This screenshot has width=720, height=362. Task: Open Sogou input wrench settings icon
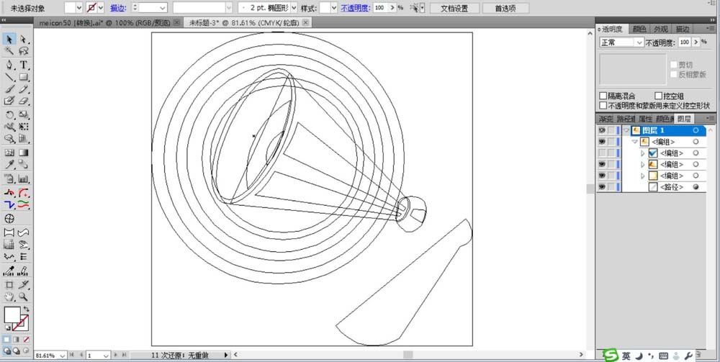pos(688,356)
